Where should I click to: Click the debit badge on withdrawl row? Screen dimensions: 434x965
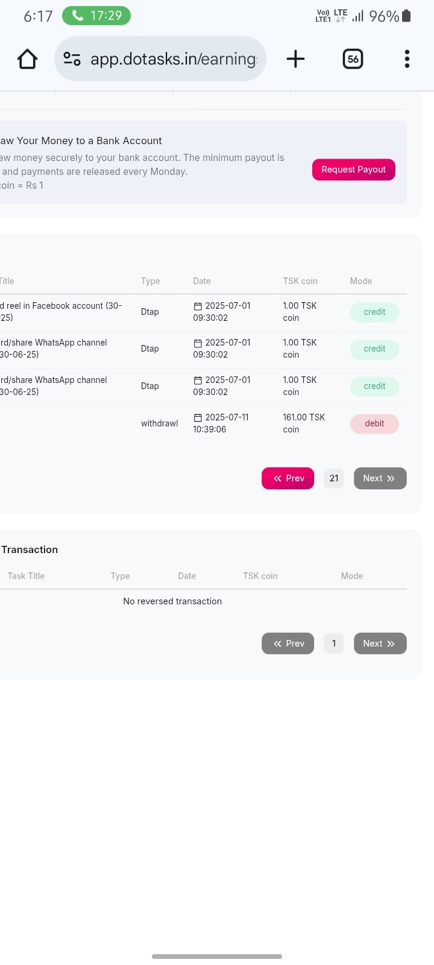pos(374,424)
